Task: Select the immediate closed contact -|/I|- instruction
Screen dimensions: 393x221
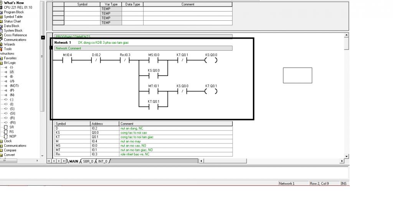Action: coord(12,81)
